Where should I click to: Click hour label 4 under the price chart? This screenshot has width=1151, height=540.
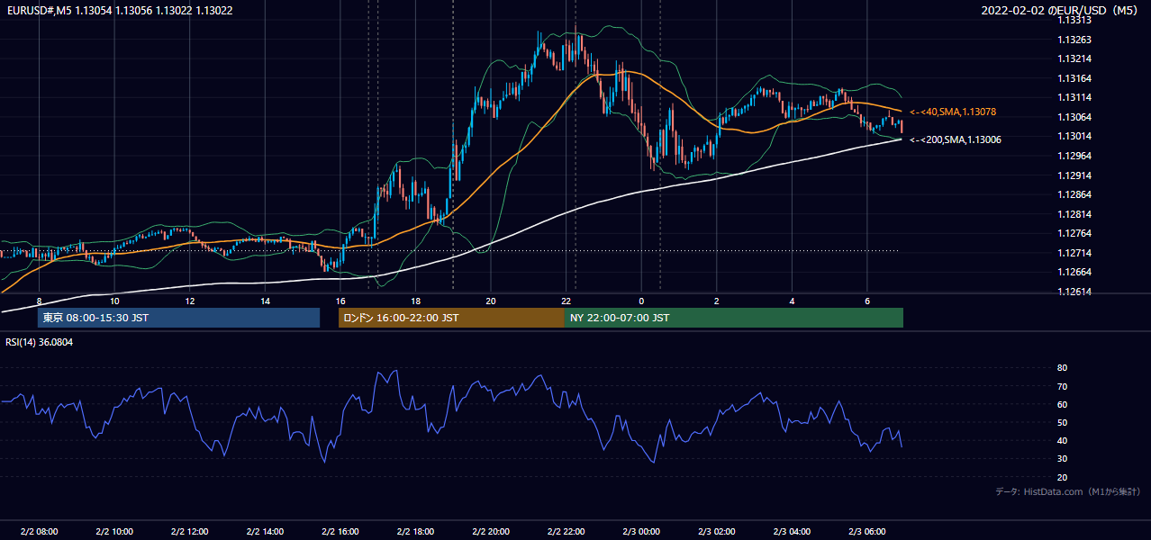[792, 301]
